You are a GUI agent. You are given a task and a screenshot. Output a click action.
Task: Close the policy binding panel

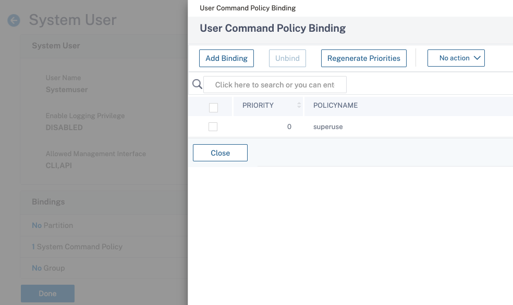pos(220,153)
